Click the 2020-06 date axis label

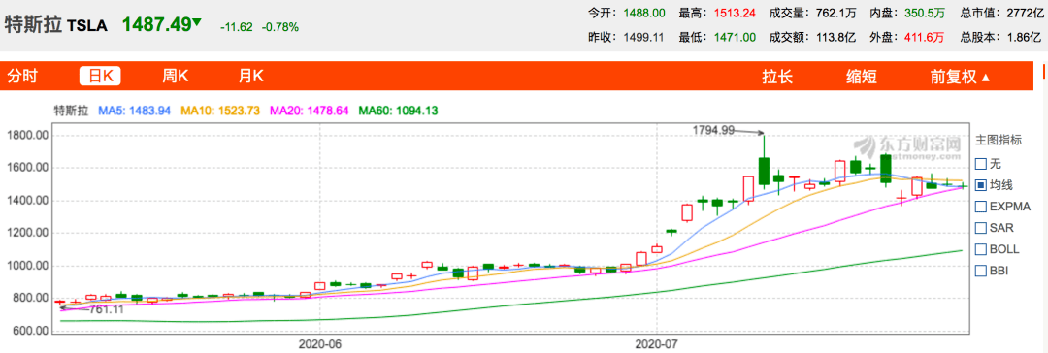320,343
